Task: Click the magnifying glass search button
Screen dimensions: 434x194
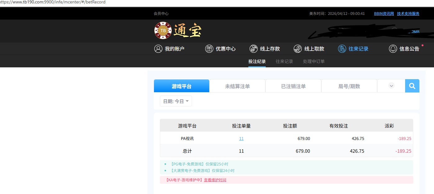Action: (x=412, y=86)
